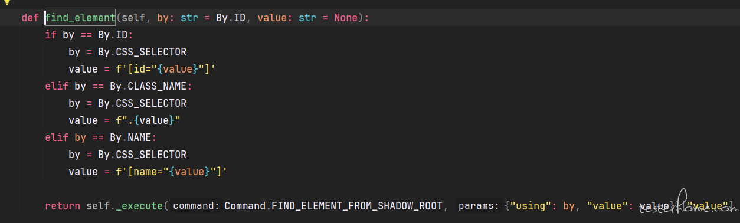
Task: Click the '_execute' method call
Action: point(139,206)
